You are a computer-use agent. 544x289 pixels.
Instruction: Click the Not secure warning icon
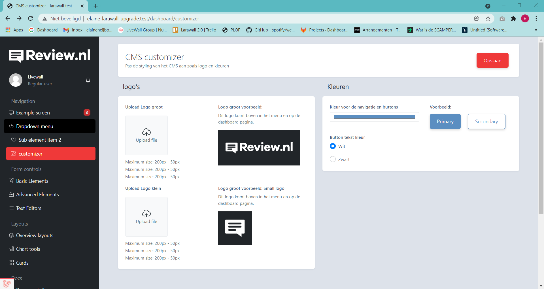pos(45,19)
